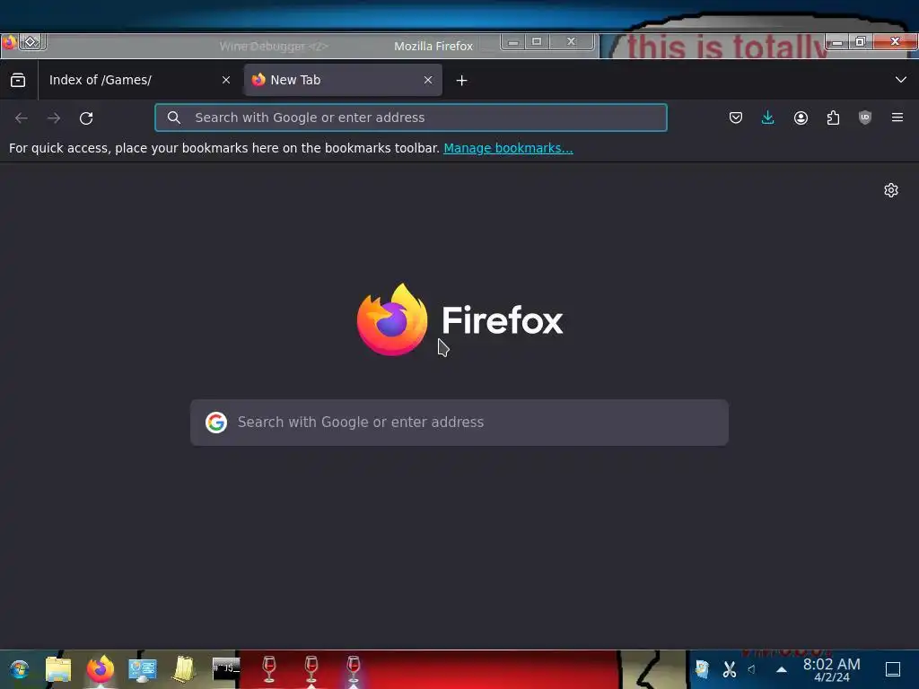Open the 8:02 AM clock calendar
Image resolution: width=919 pixels, height=689 pixels.
click(831, 669)
